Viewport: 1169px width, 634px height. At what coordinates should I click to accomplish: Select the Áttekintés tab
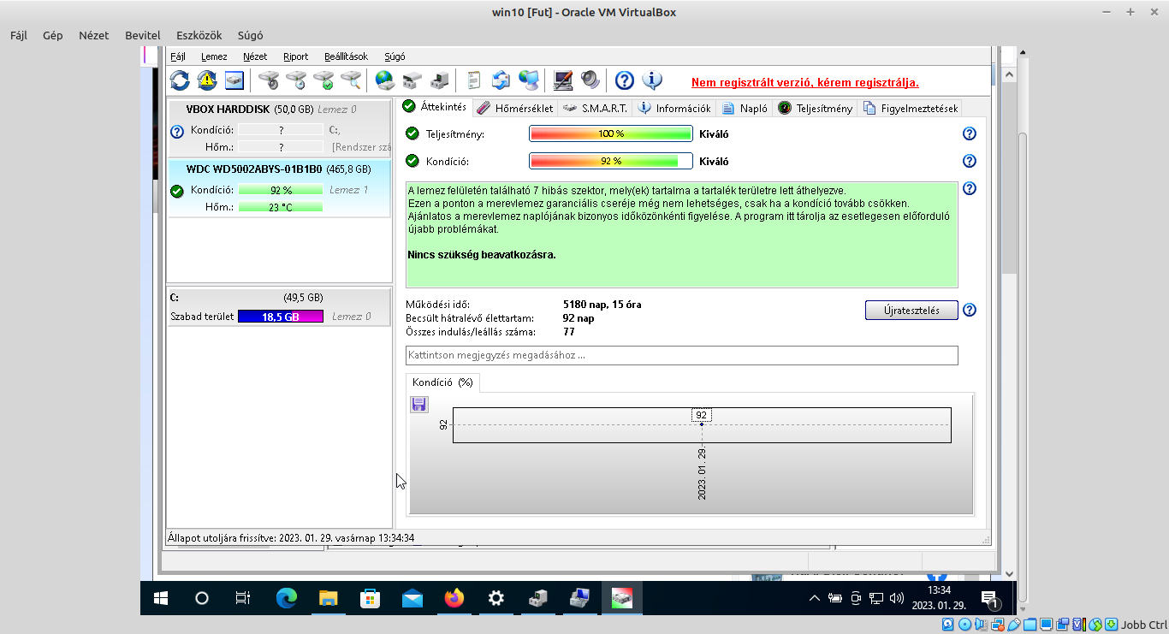click(x=435, y=107)
